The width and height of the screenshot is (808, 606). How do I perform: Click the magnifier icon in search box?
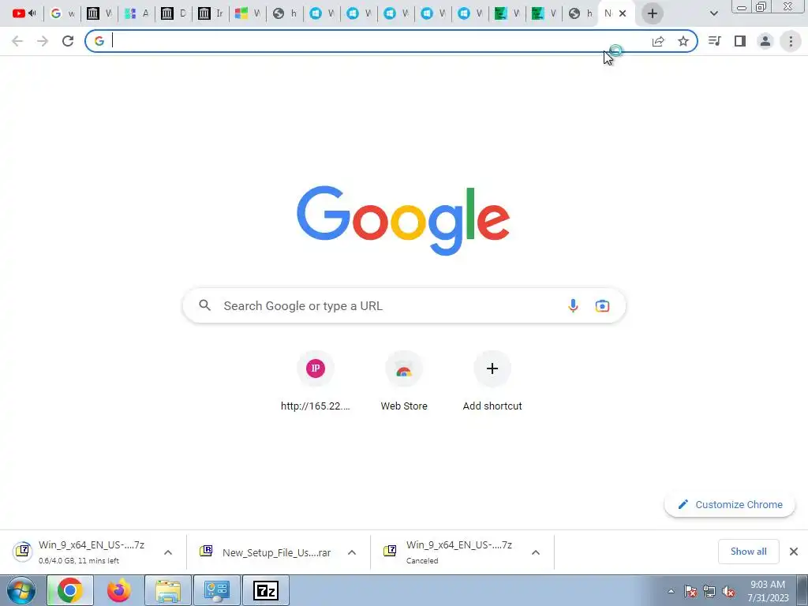[x=205, y=305]
